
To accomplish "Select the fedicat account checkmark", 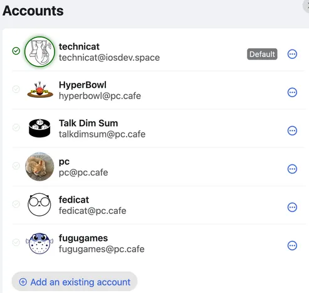I will point(16,204).
